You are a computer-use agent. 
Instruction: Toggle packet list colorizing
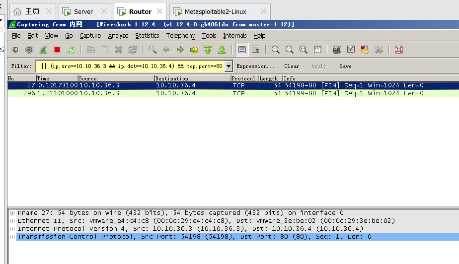click(x=242, y=50)
